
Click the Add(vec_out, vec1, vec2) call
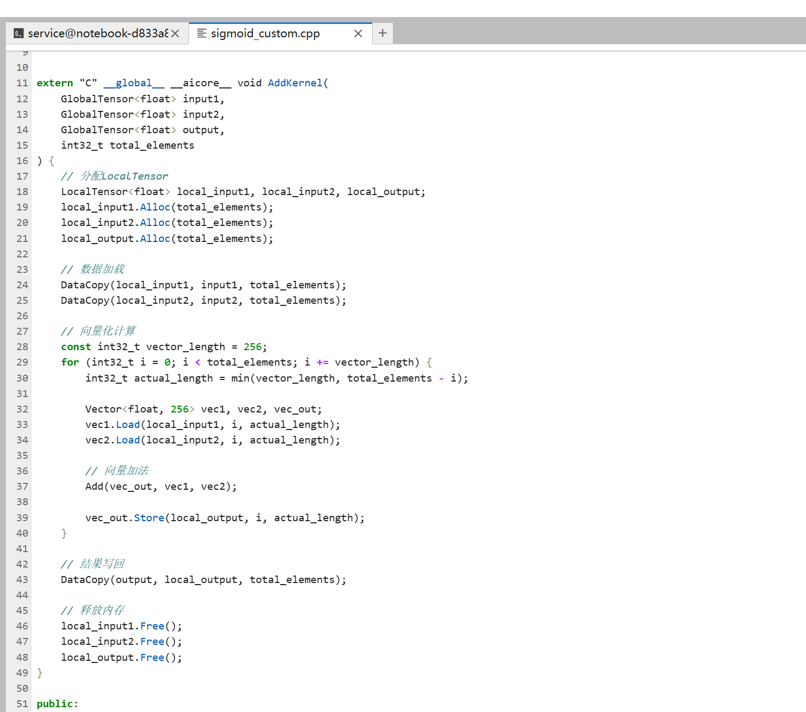(161, 487)
